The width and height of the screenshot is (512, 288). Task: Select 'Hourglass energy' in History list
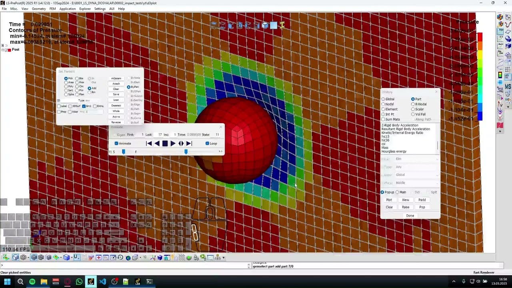(394, 152)
